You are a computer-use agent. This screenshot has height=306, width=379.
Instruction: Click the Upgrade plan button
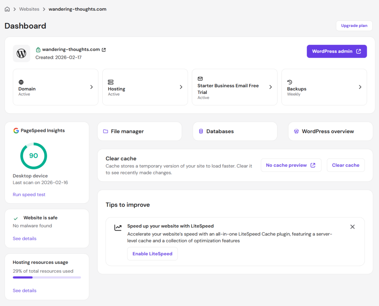tap(354, 25)
